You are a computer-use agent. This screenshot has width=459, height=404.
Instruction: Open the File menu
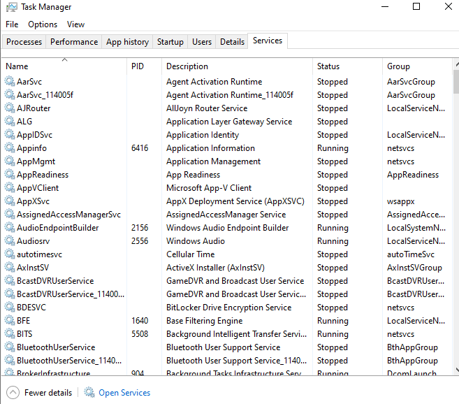point(12,24)
